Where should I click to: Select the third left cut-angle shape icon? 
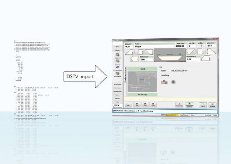pos(149,52)
